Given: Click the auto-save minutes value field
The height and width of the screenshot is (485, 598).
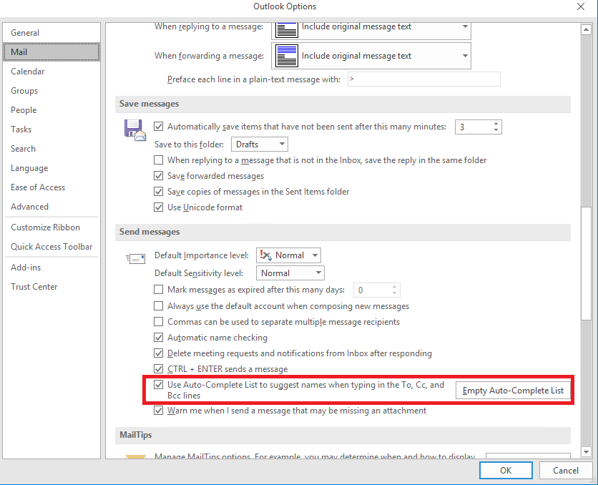Looking at the screenshot, I should tap(473, 127).
